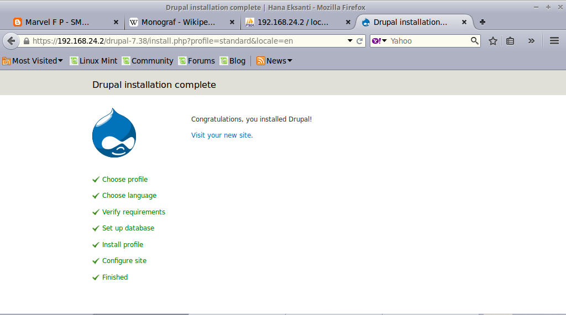Click the Set up database step
This screenshot has height=315, width=566.
pos(128,228)
